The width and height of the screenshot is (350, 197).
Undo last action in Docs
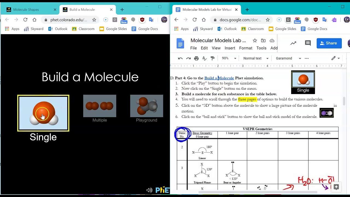click(180, 58)
